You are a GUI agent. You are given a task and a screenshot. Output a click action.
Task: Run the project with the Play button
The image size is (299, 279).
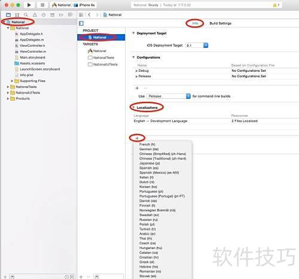(29, 5)
